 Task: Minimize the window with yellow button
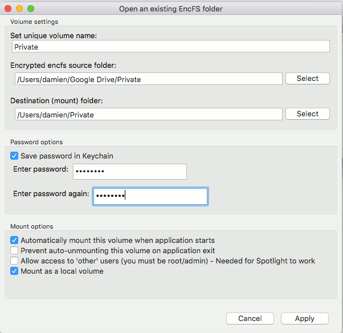(19, 9)
